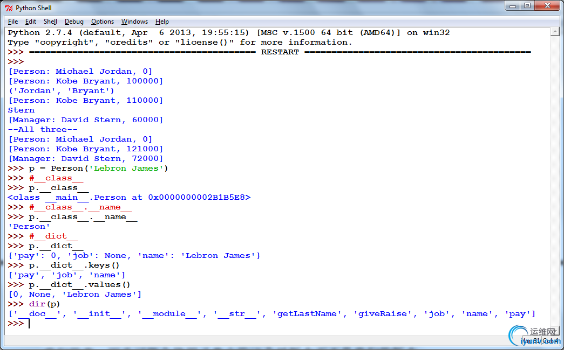
Task: Place cursor at the last empty prompt
Action: (x=30, y=324)
